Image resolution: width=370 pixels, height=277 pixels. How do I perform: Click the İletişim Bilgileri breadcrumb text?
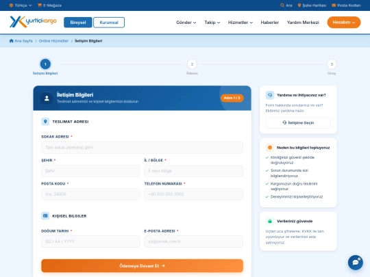(x=88, y=41)
